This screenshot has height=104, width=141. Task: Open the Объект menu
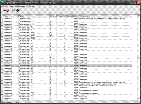click(4, 6)
